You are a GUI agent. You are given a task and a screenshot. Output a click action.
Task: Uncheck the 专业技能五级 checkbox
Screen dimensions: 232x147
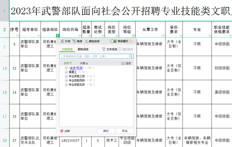click(67, 85)
